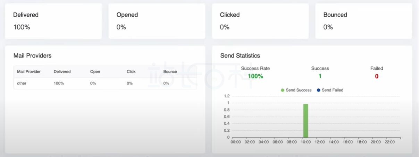This screenshot has width=419, height=157.
Task: Select the Bounced stat card title
Action: point(335,15)
